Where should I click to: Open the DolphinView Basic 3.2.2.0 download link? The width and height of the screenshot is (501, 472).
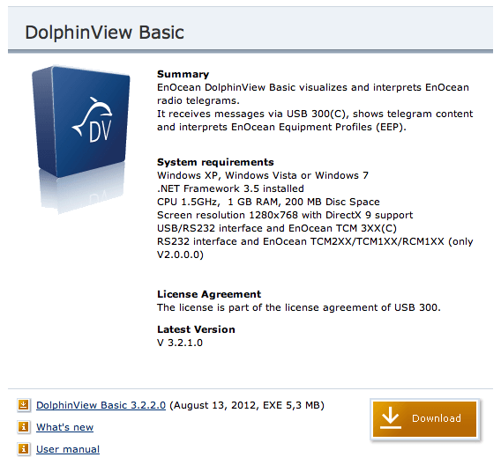101,405
